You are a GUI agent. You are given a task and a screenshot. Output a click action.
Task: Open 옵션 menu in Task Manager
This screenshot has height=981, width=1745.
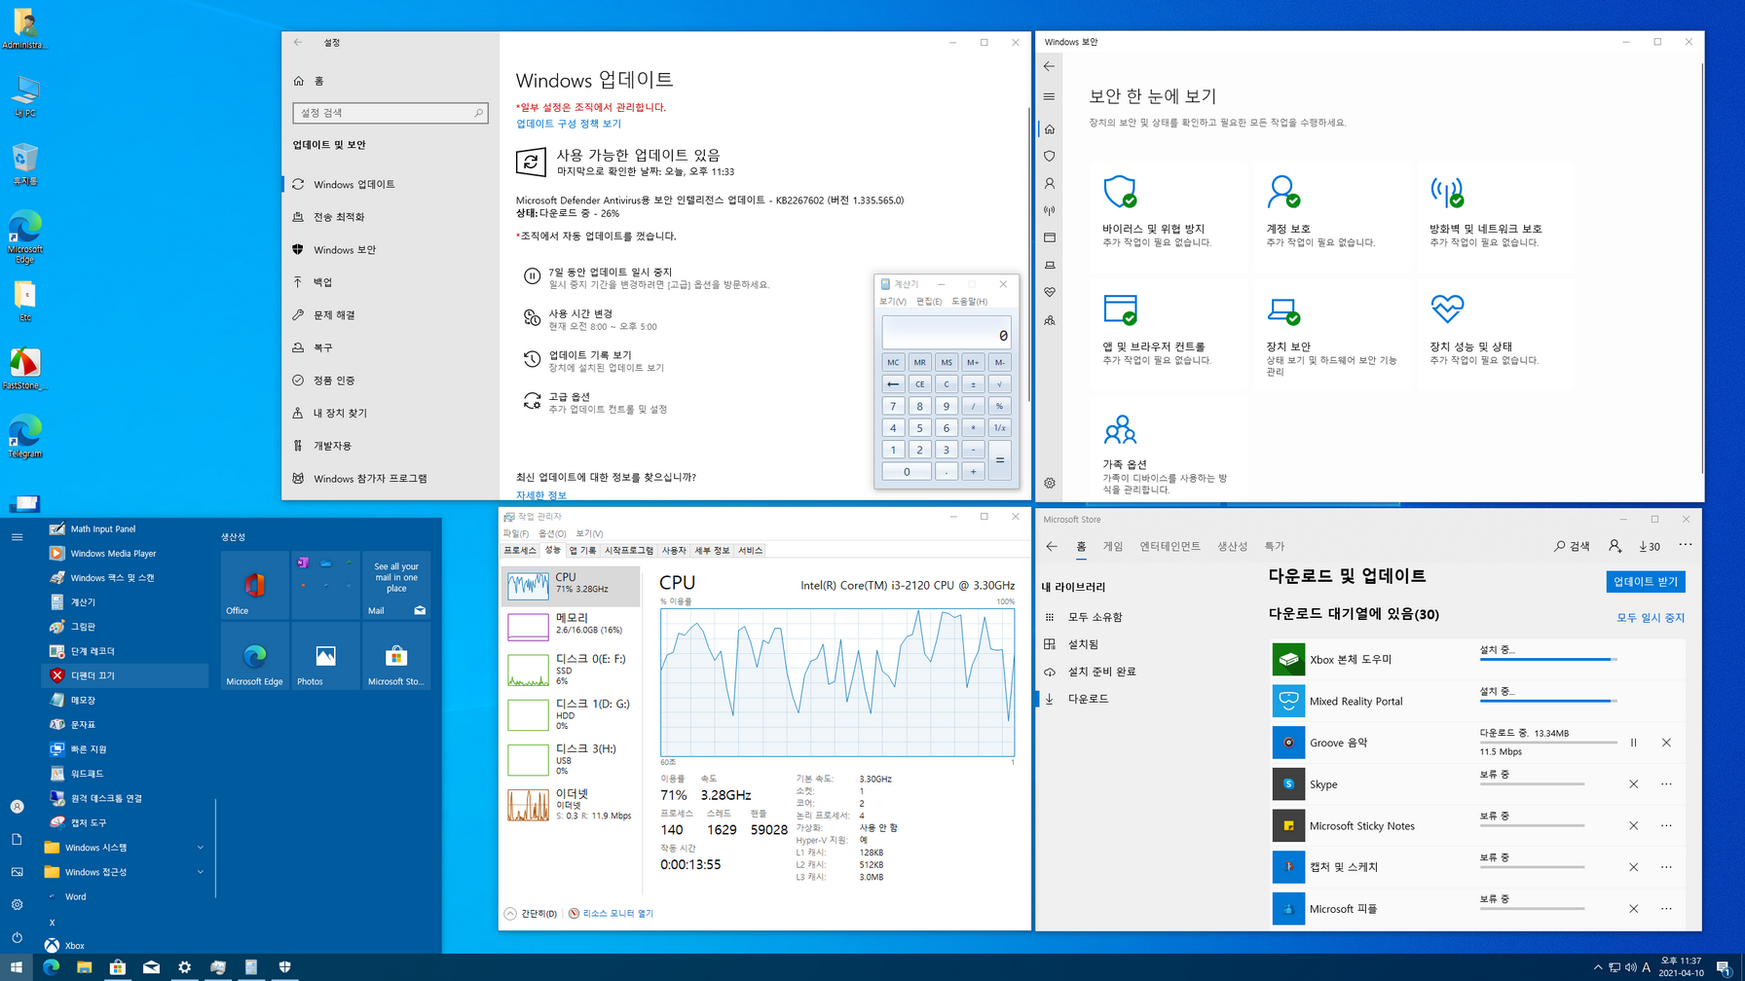pyautogui.click(x=552, y=533)
